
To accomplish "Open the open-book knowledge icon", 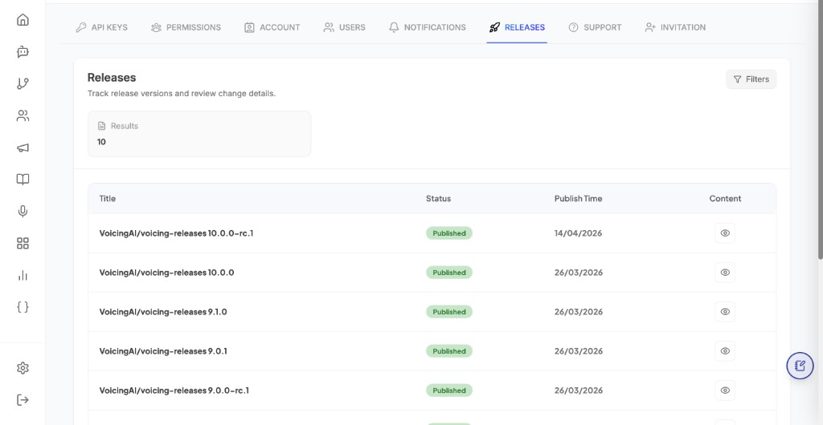I will pyautogui.click(x=23, y=180).
